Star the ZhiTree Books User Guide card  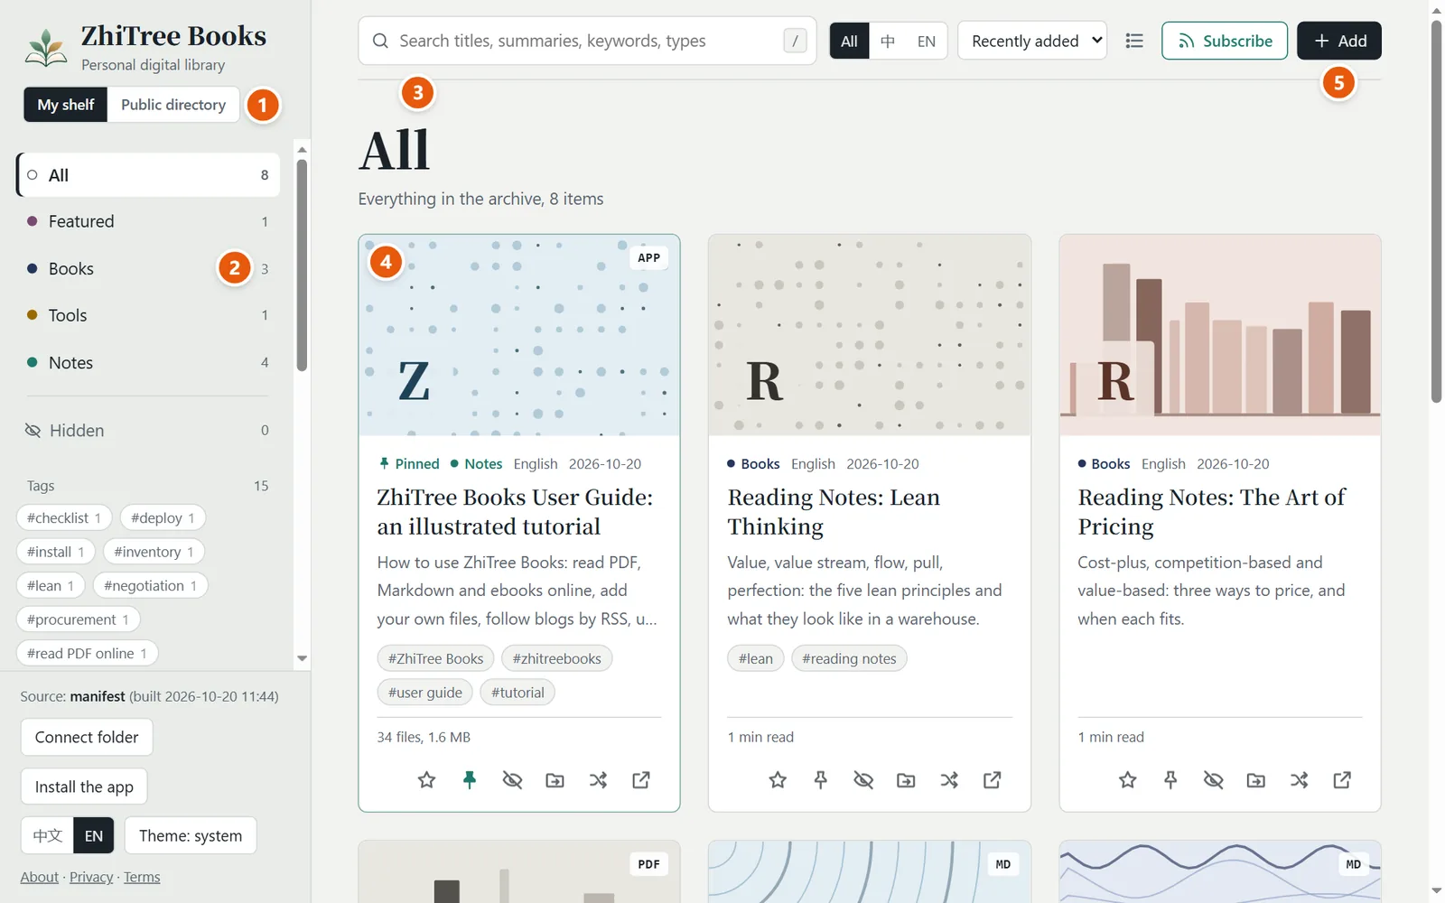(426, 779)
